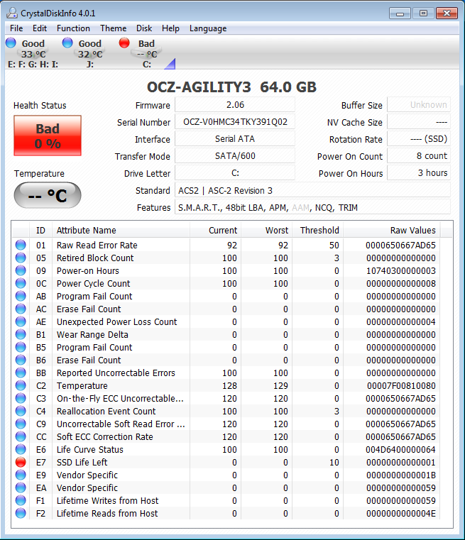Click the Interface field Serial ATA
465x540 pixels.
[x=235, y=139]
